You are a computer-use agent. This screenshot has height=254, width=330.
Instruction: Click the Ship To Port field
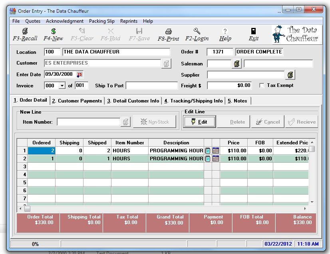[152, 85]
